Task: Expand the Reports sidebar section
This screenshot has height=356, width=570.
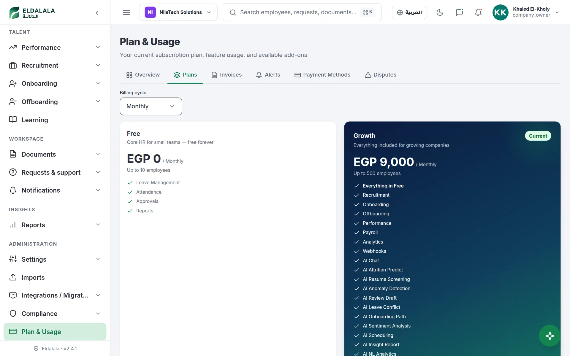Action: [55, 225]
